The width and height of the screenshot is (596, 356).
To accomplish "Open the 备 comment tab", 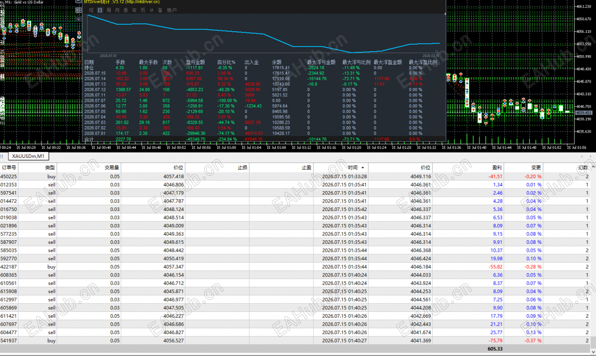I will click(x=160, y=10).
